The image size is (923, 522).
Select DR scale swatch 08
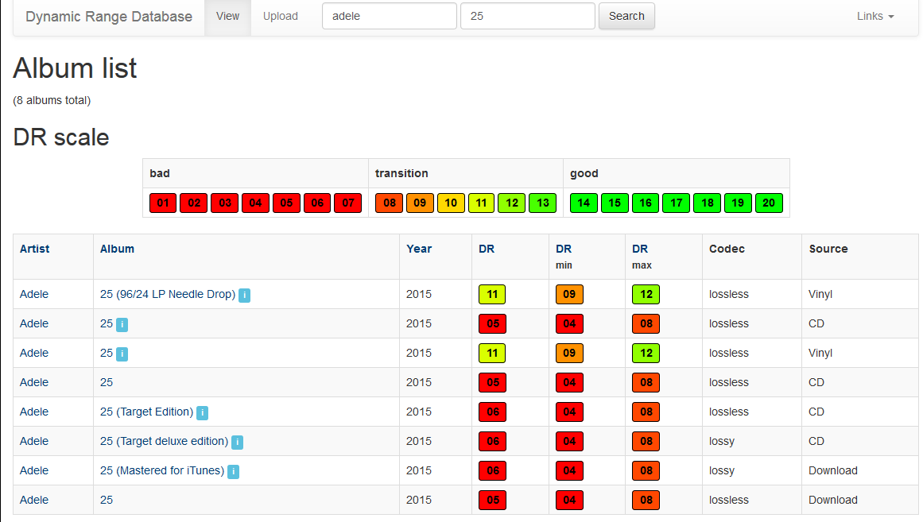(x=389, y=203)
